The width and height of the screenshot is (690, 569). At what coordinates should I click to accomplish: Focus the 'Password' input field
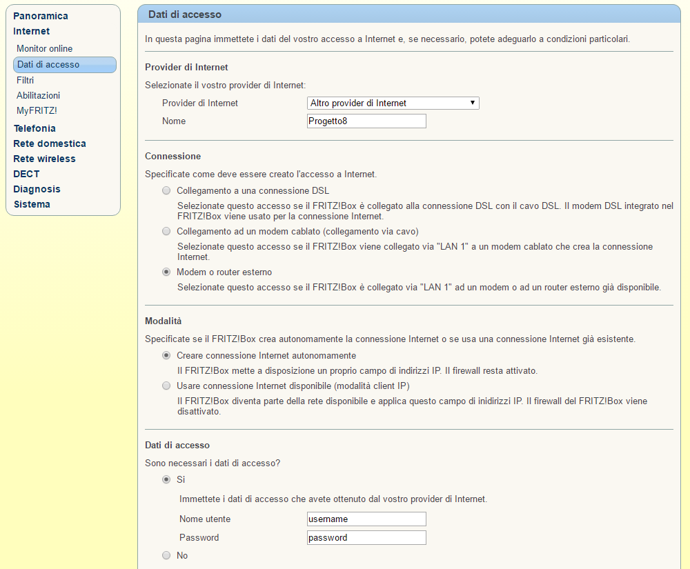366,538
